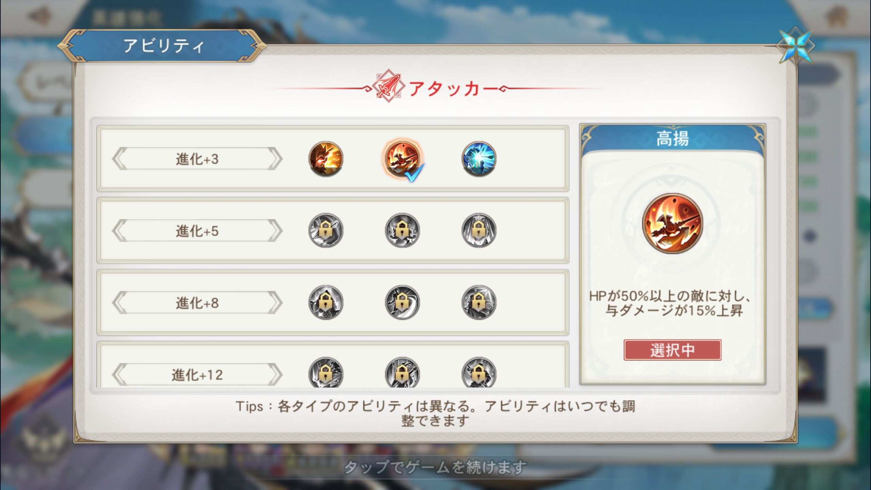Tap middle locked ability in 進化+8 row
871x490 pixels.
click(402, 303)
